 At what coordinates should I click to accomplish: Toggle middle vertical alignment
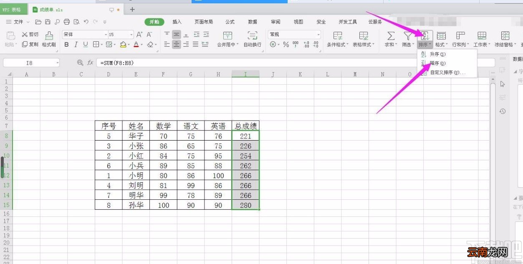177,35
